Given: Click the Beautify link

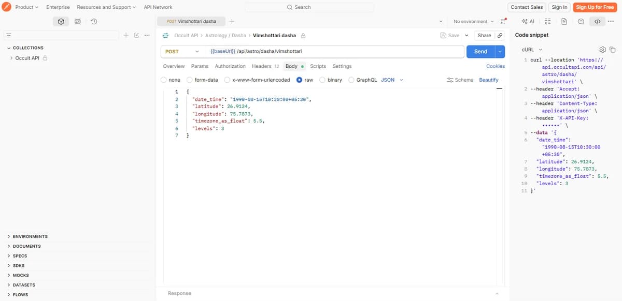Looking at the screenshot, I should click(489, 80).
